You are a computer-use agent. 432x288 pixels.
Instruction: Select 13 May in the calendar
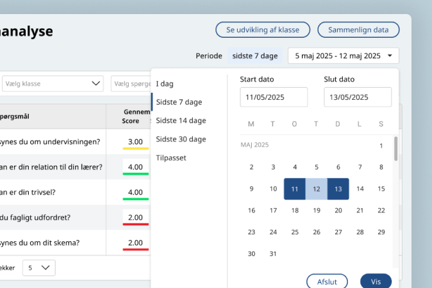pyautogui.click(x=338, y=189)
